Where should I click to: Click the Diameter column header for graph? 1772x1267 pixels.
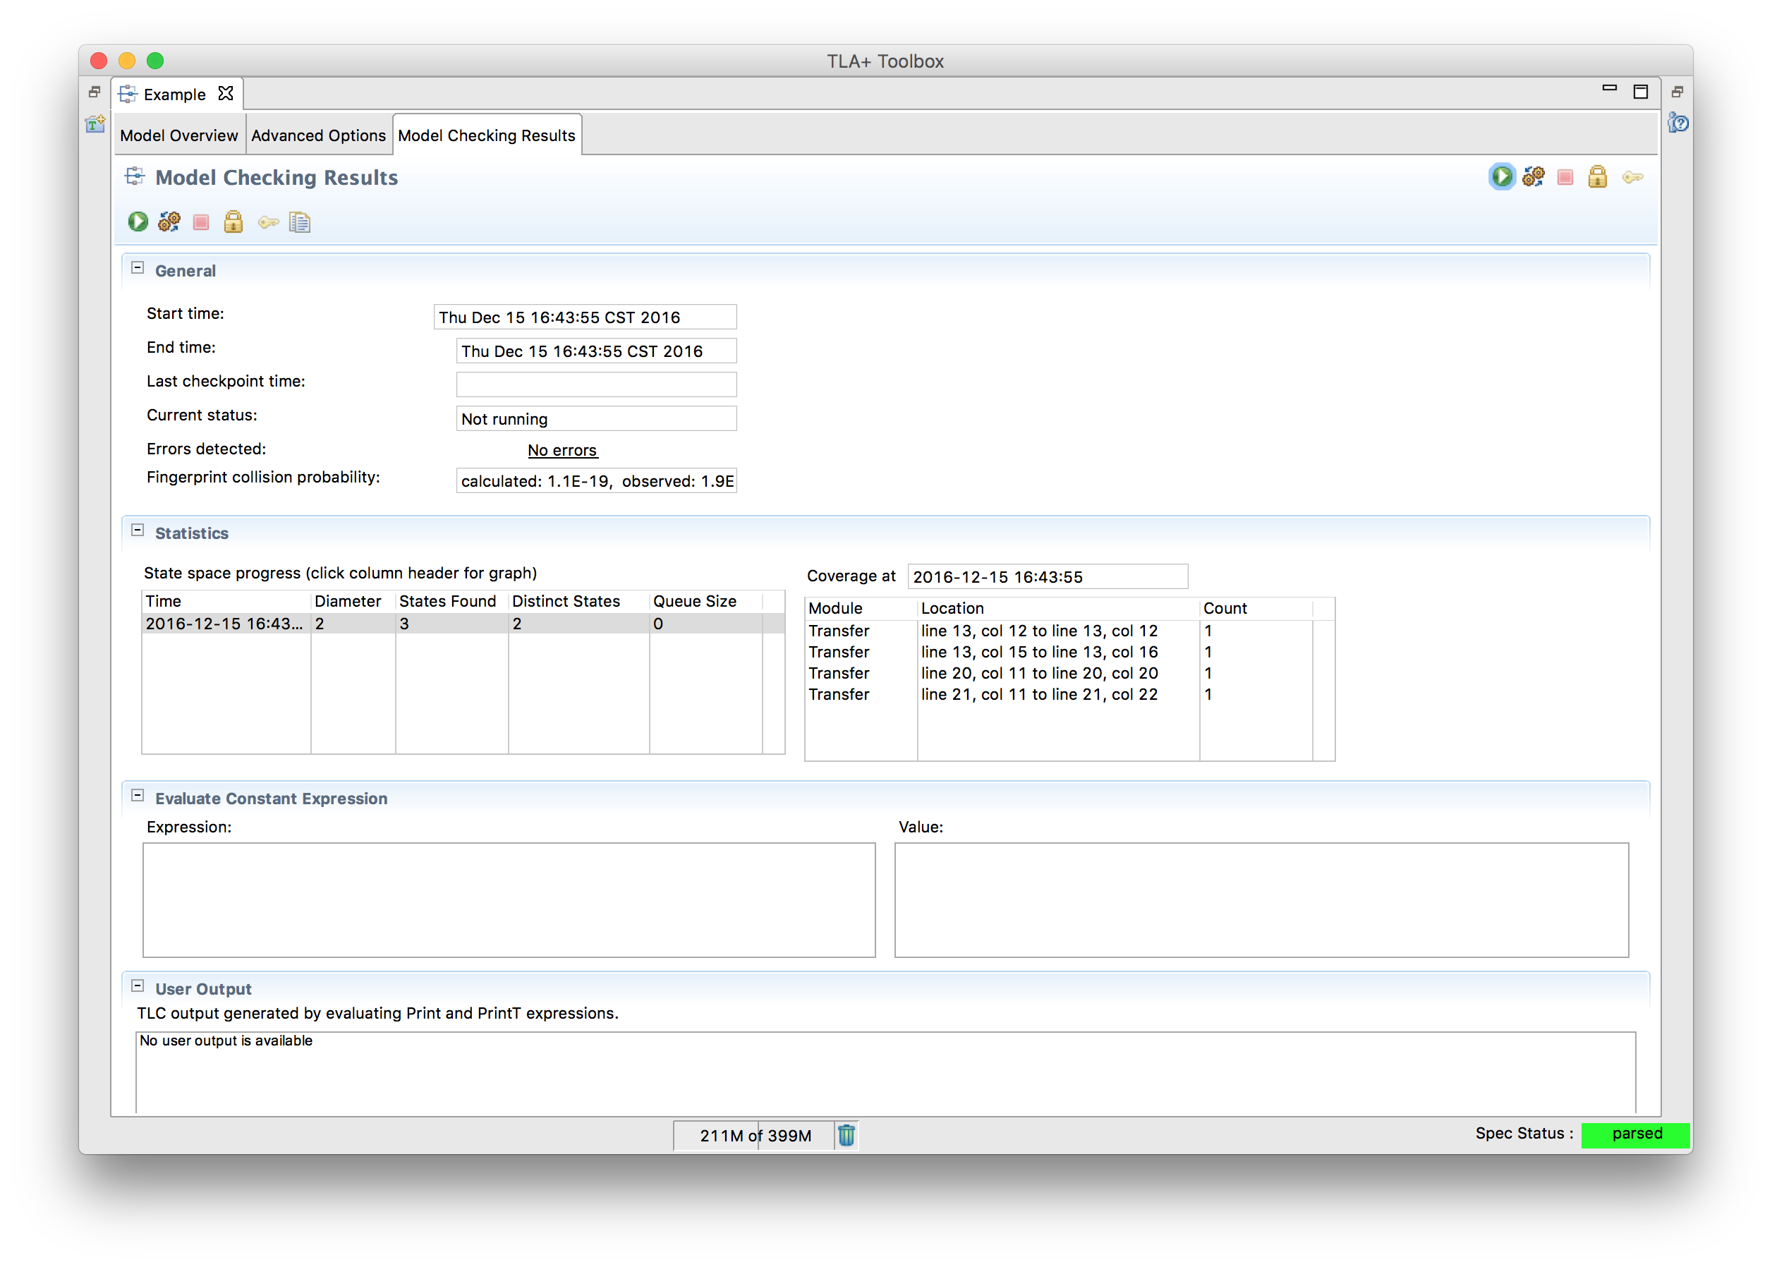[353, 602]
